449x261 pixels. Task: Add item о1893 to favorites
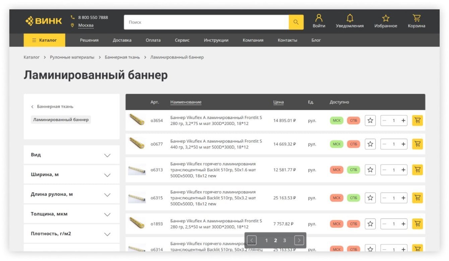pos(370,224)
